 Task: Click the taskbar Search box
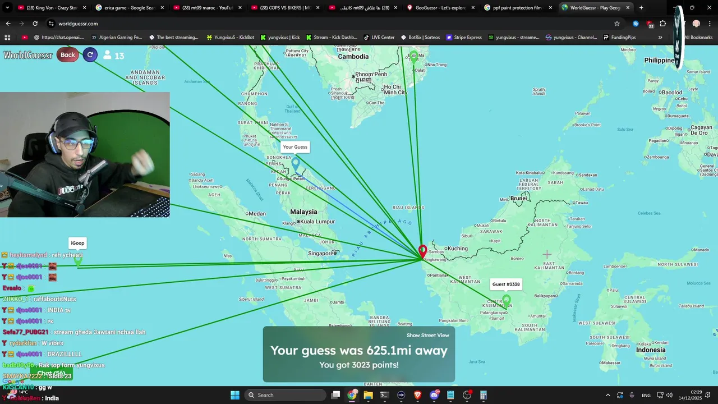(286, 395)
